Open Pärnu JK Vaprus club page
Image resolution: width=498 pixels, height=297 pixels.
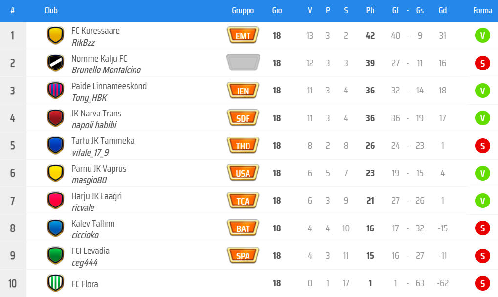(99, 169)
